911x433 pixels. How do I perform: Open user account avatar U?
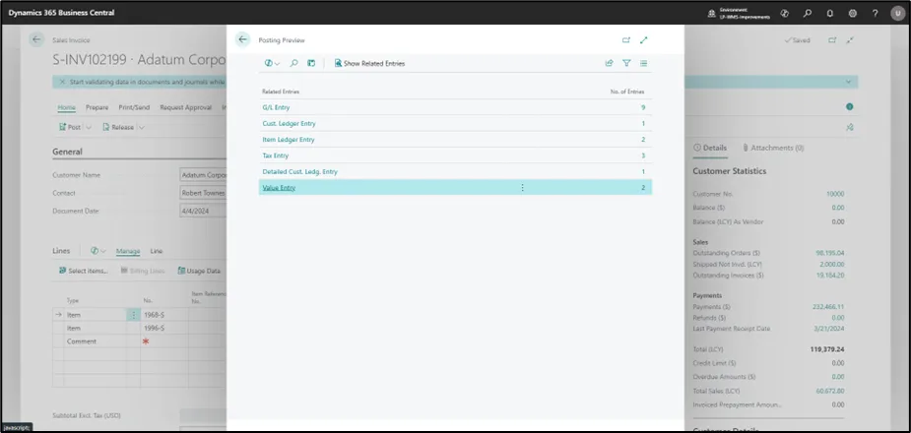(x=897, y=13)
